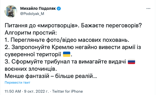Image resolution: width=156 pixels, height=95 pixels.
Task: Open the @Podolyak_M handle link
Action: pyautogui.click(x=32, y=14)
